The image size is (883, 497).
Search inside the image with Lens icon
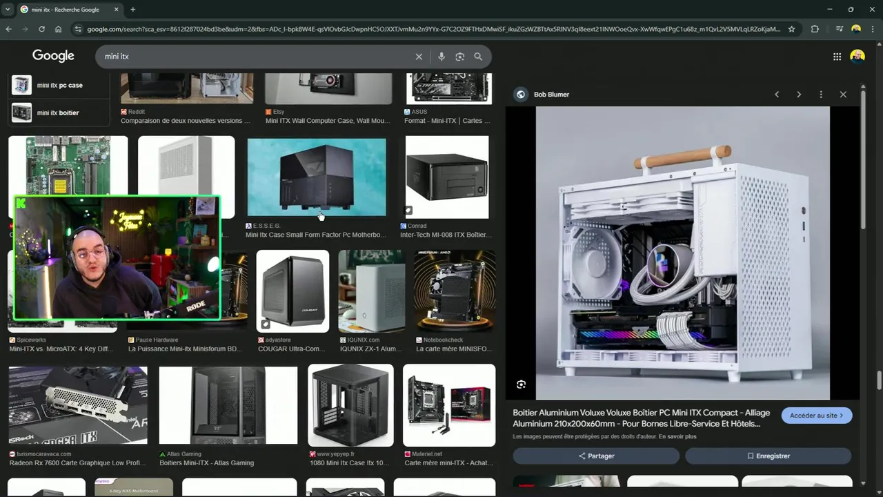(x=521, y=384)
